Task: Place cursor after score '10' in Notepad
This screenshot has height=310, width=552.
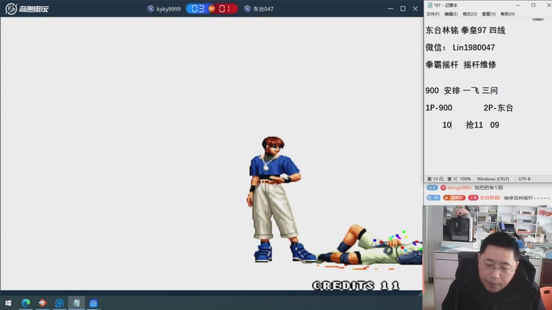Action: pyautogui.click(x=452, y=125)
